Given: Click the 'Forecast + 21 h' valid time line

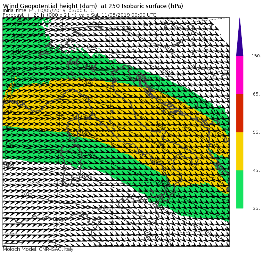Looking at the screenshot, I should point(80,15).
